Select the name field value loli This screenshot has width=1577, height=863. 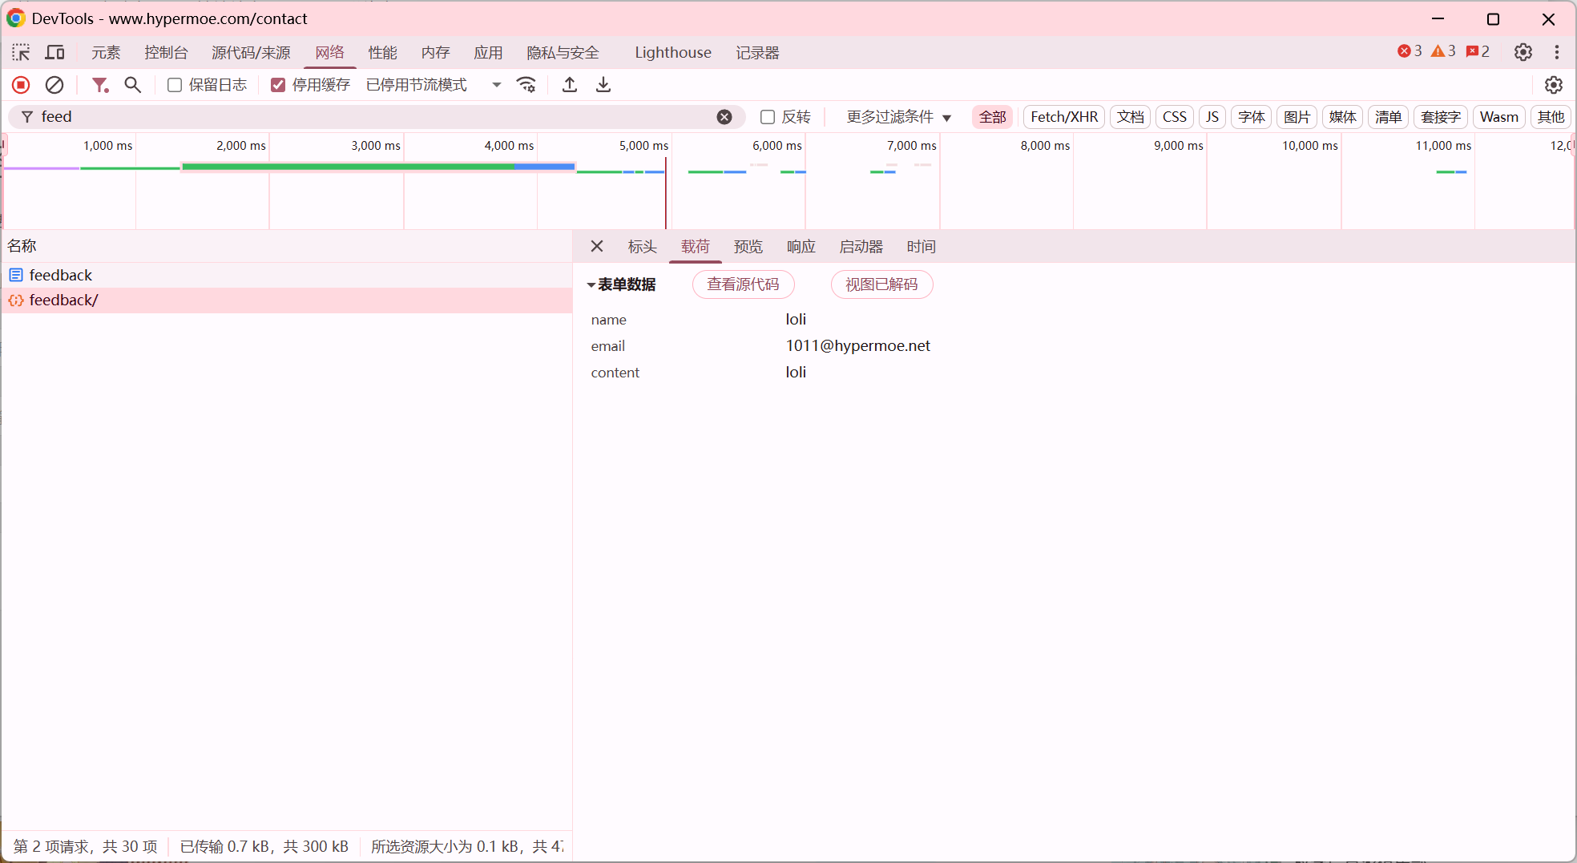pyautogui.click(x=796, y=320)
